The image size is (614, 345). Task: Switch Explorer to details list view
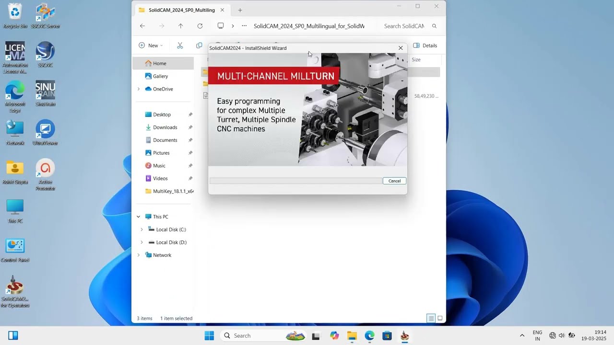pos(431,318)
